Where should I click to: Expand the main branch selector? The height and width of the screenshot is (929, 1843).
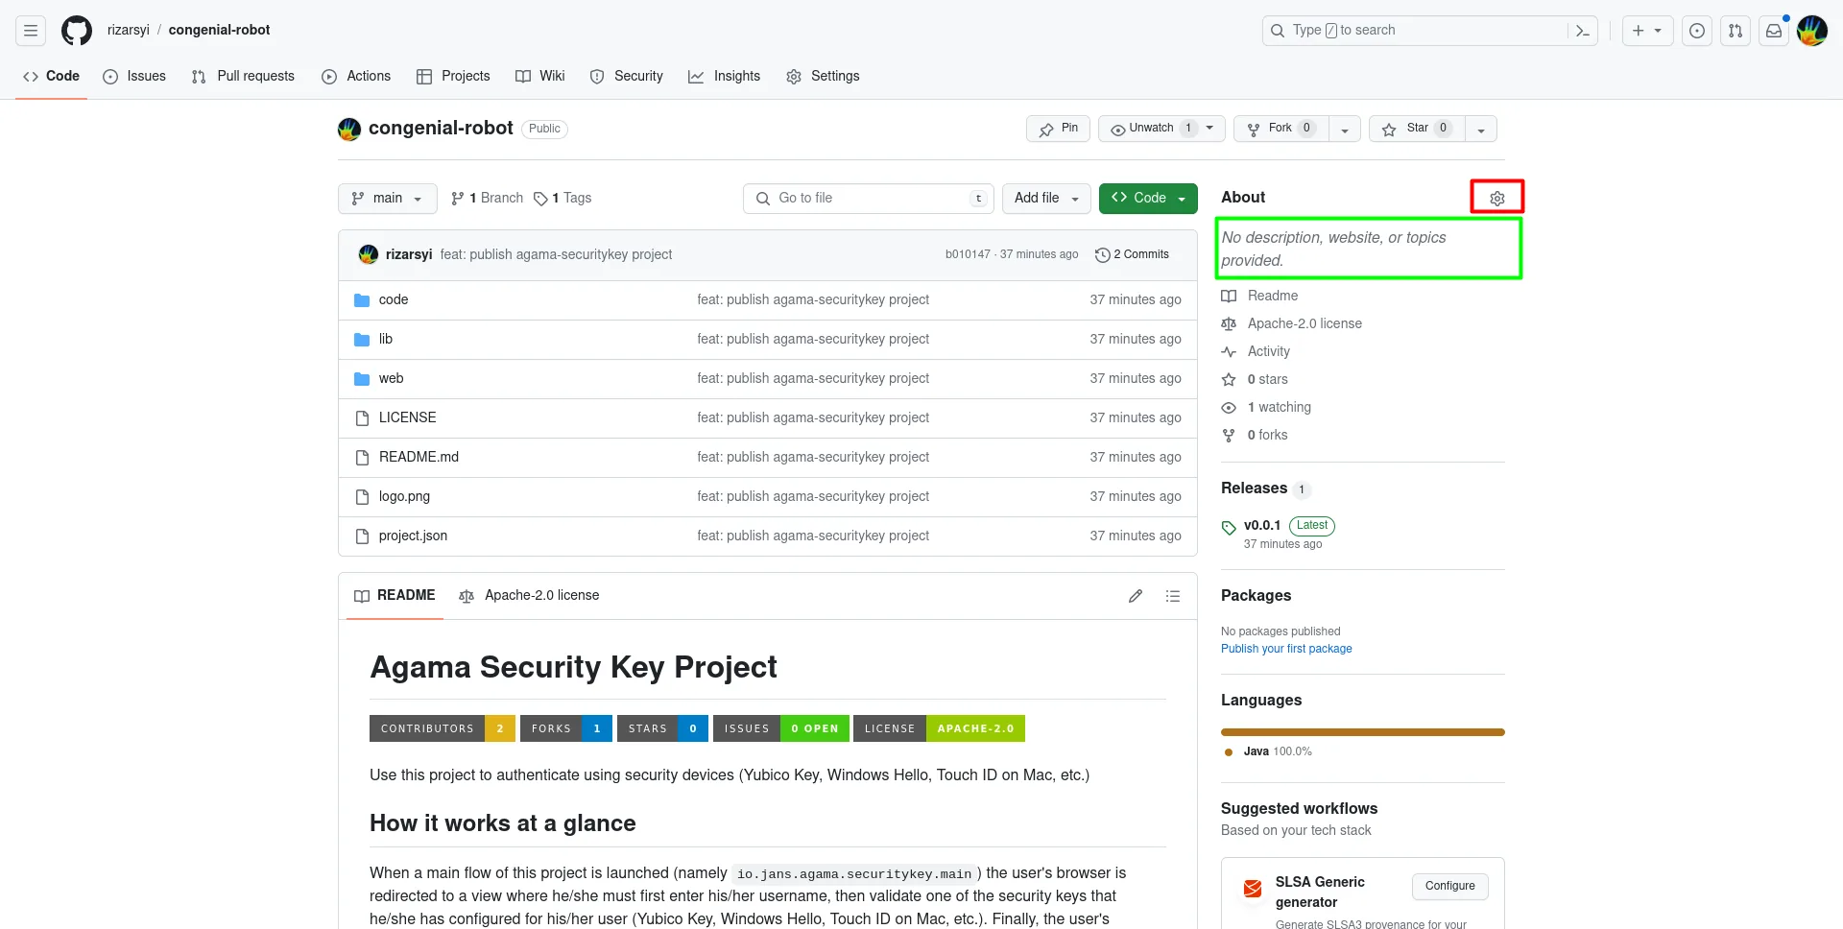(388, 199)
